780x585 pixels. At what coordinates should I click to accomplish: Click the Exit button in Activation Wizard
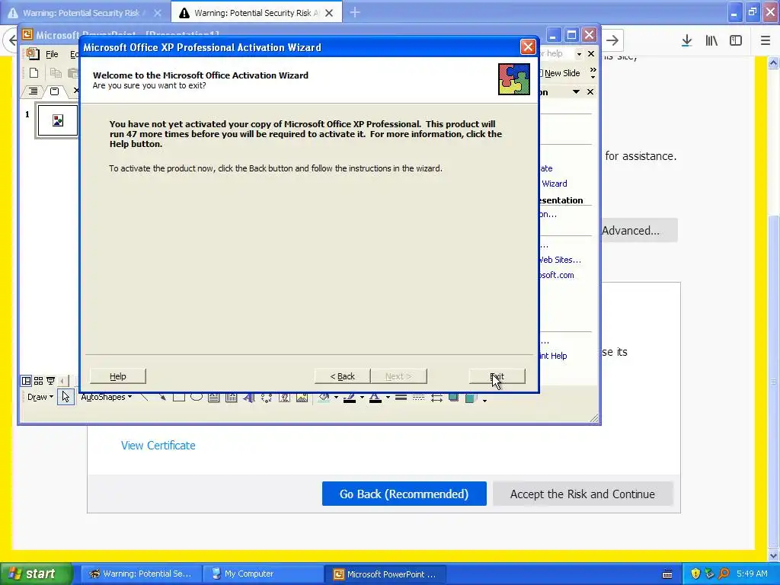(x=497, y=376)
